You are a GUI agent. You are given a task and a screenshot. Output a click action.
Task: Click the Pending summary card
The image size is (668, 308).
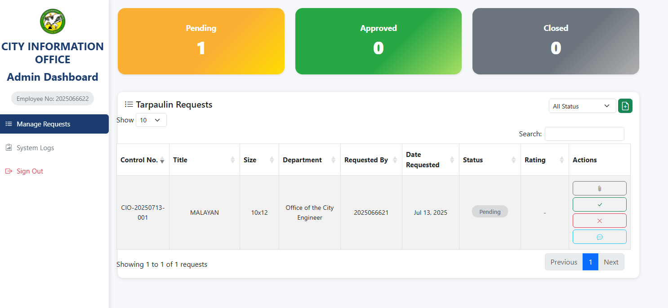pos(201,41)
